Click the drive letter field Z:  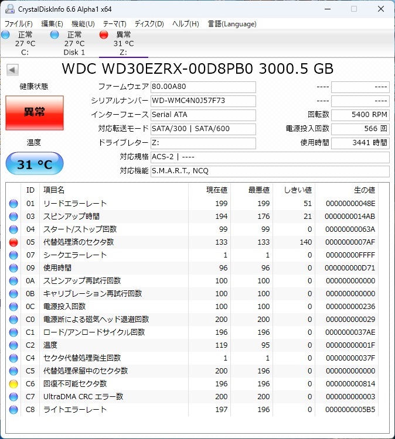click(x=203, y=143)
